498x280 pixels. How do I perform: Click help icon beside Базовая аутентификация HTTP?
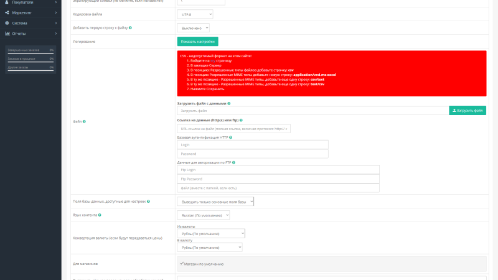click(x=230, y=138)
